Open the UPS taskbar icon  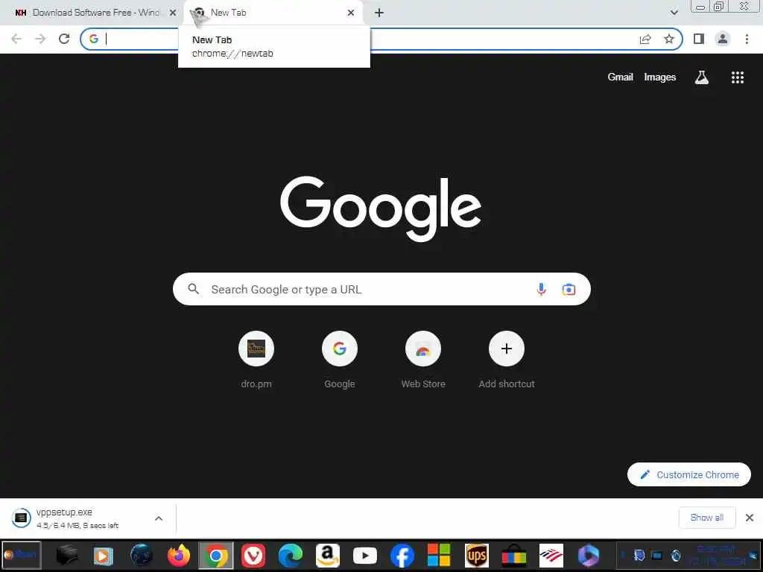[476, 556]
